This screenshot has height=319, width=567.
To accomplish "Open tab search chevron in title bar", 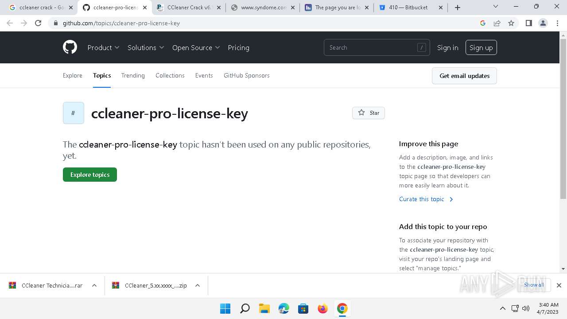I will click(x=496, y=7).
